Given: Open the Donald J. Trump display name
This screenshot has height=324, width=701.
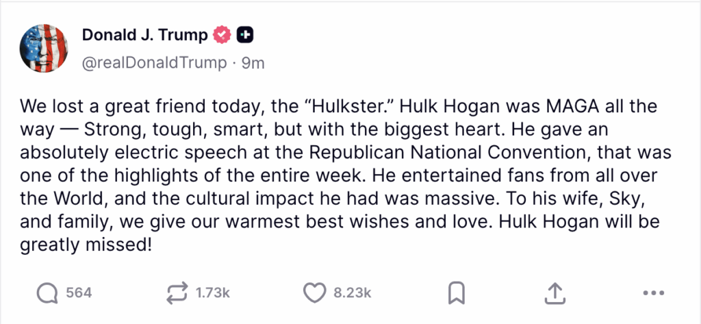Looking at the screenshot, I should 145,35.
